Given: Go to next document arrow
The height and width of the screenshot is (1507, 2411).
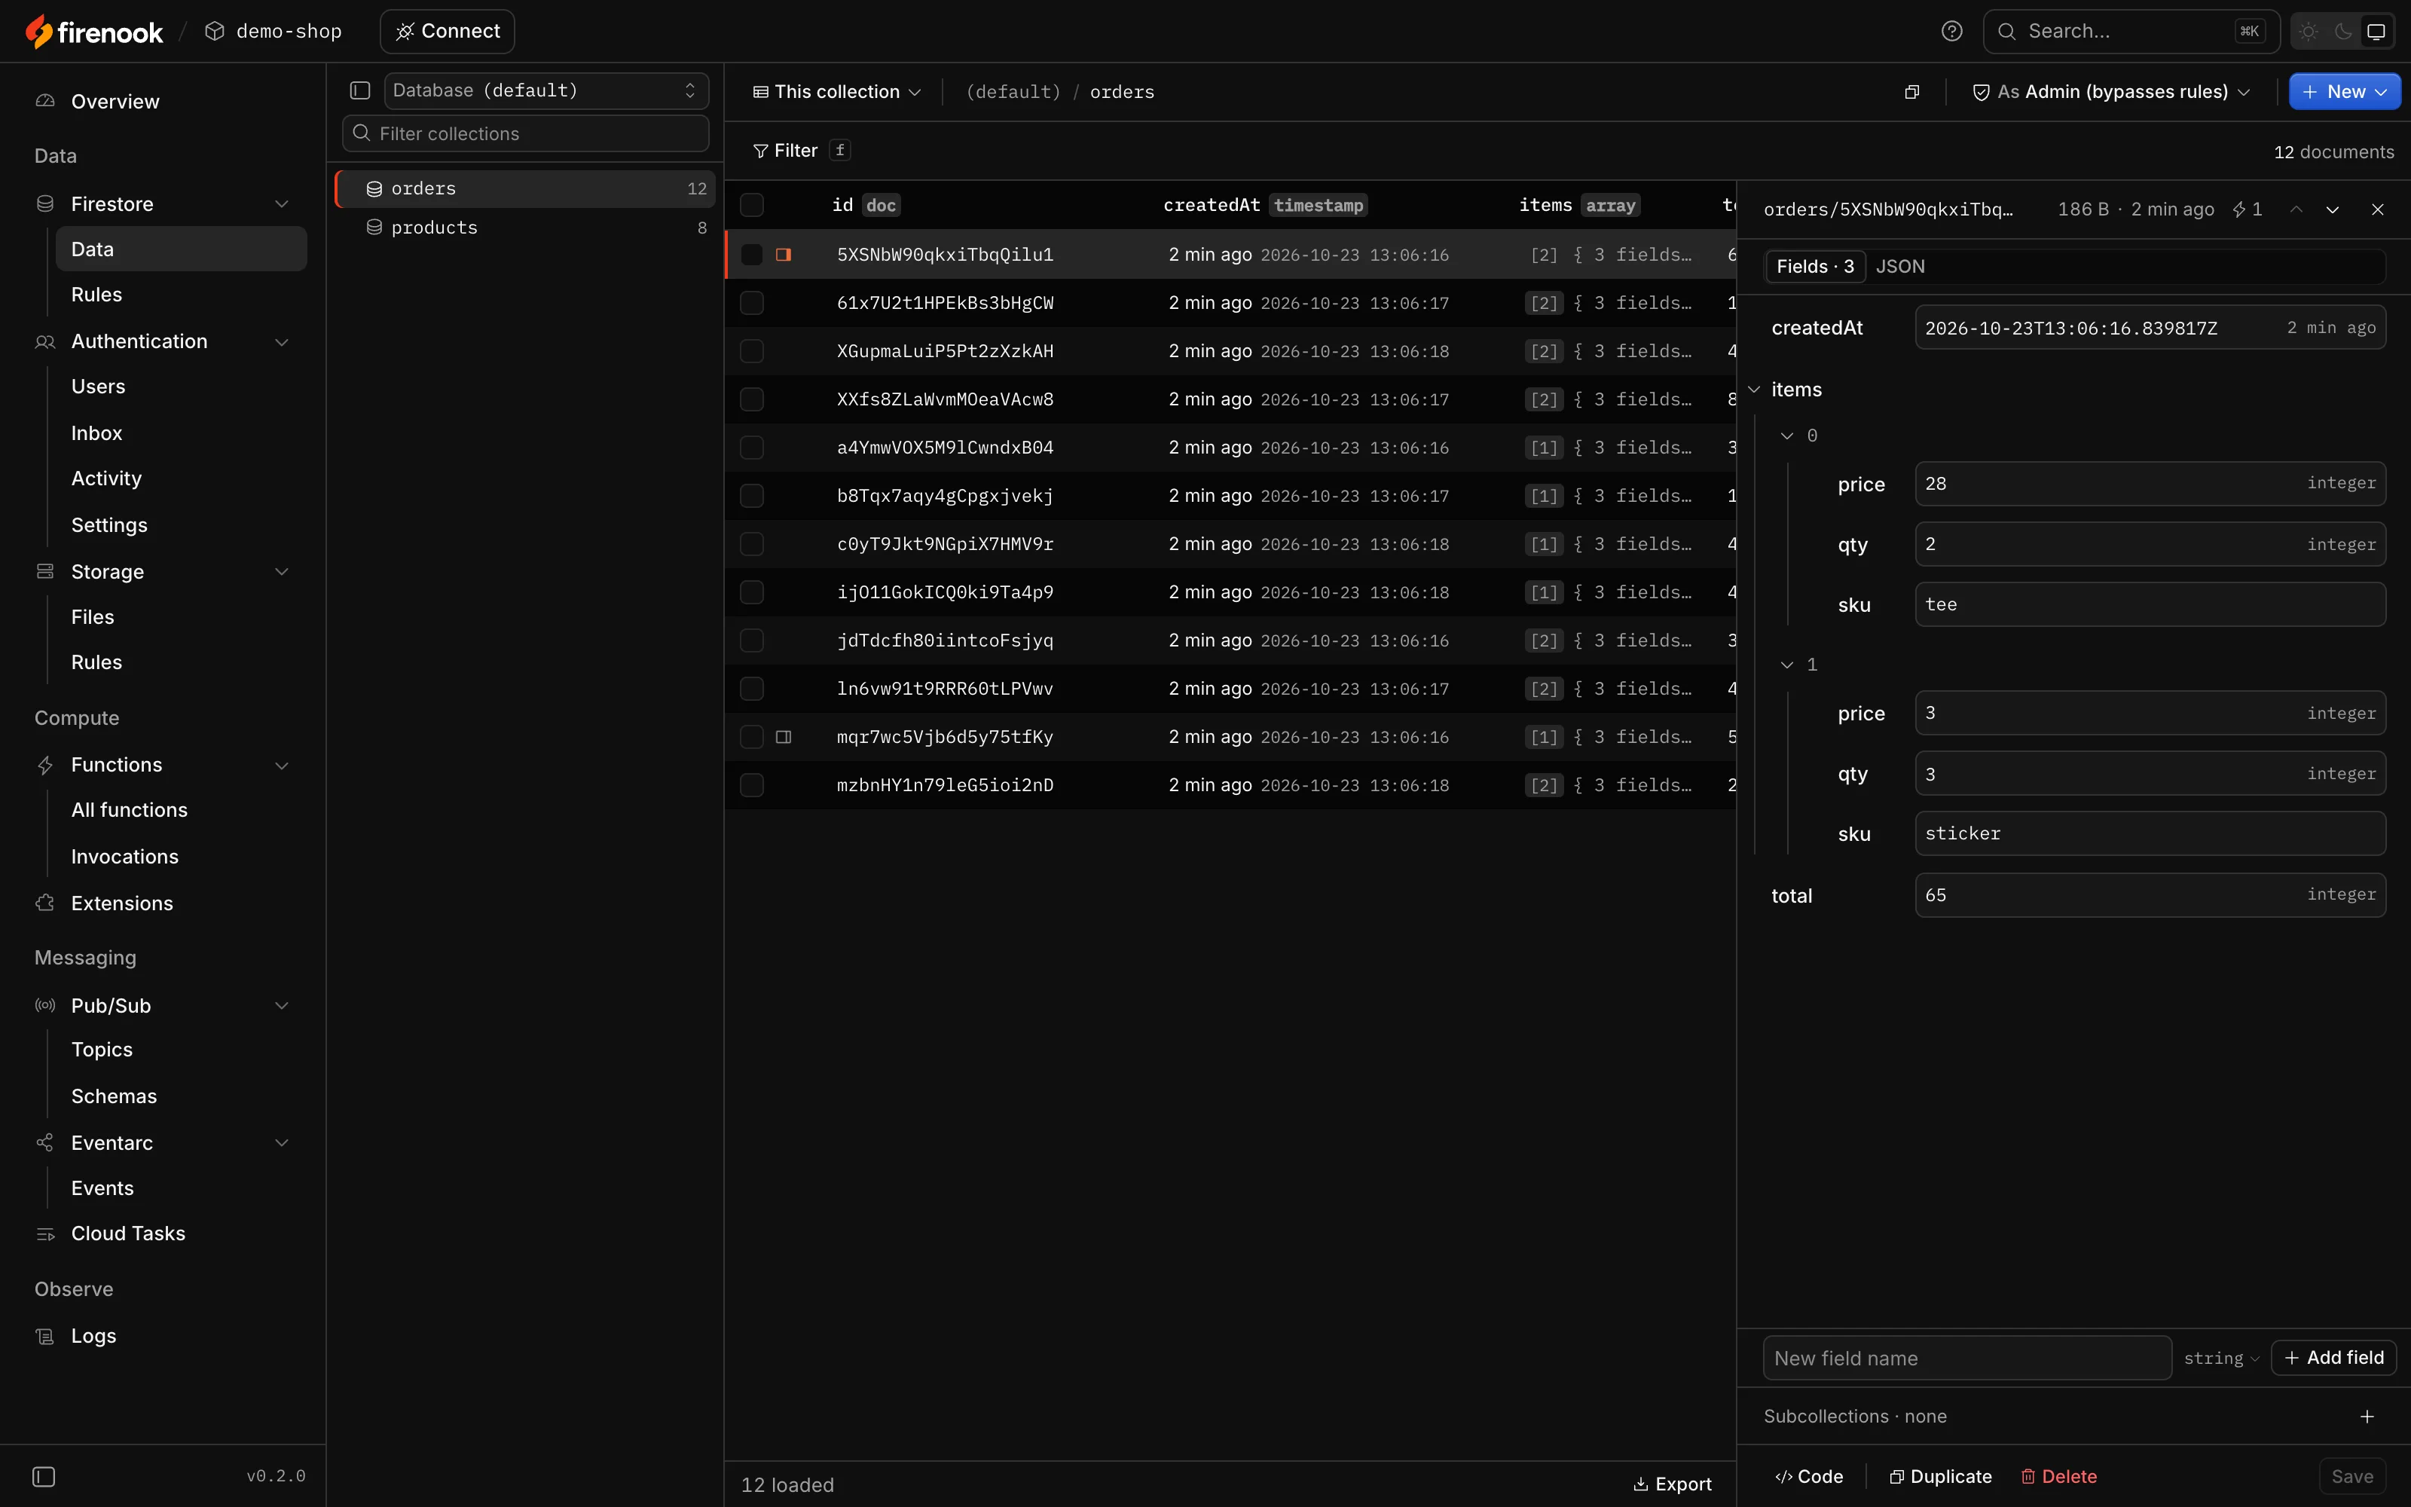Looking at the screenshot, I should click(2333, 209).
